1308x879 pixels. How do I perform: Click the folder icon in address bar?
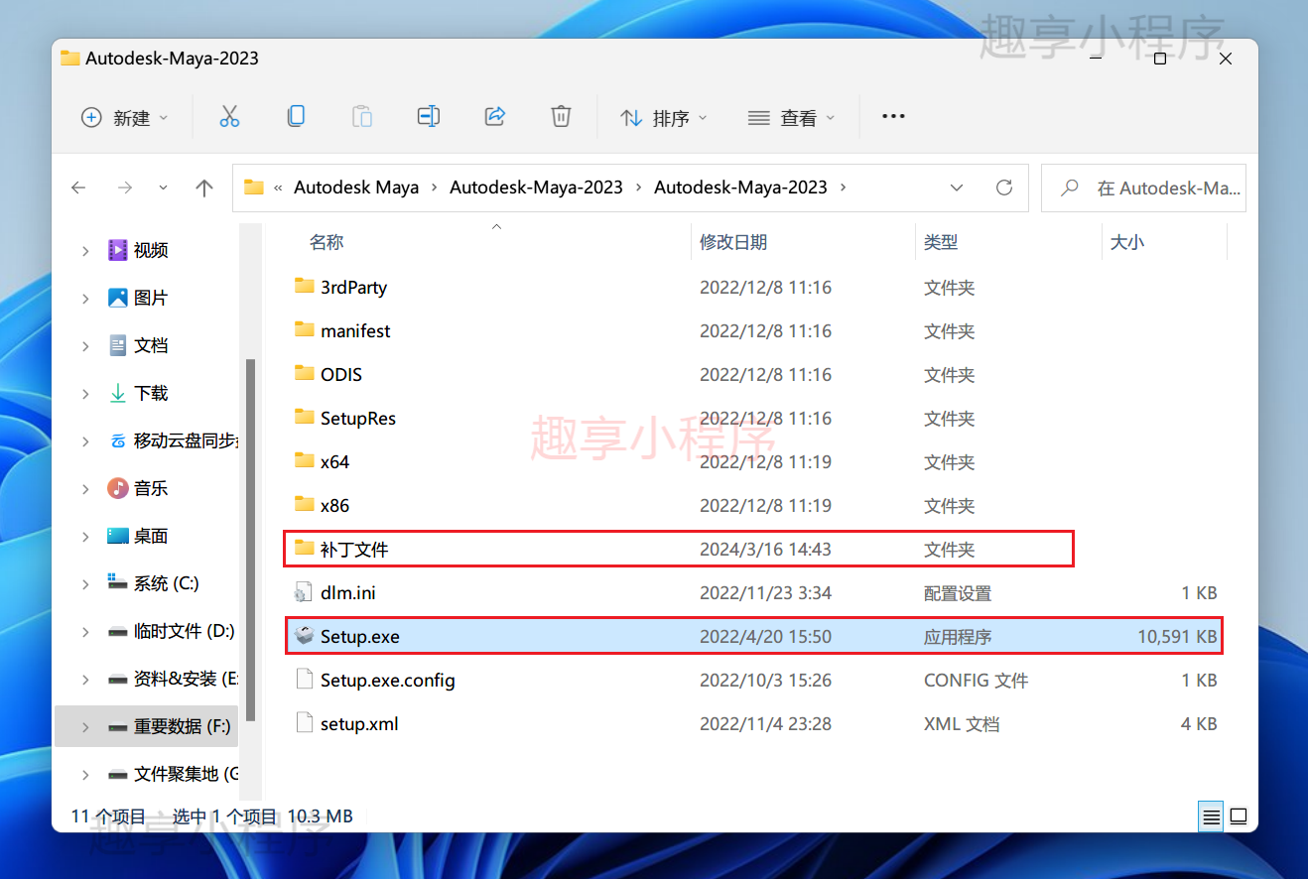coord(254,188)
